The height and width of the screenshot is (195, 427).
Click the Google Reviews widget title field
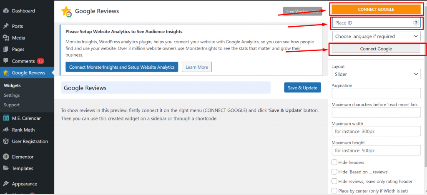point(166,88)
